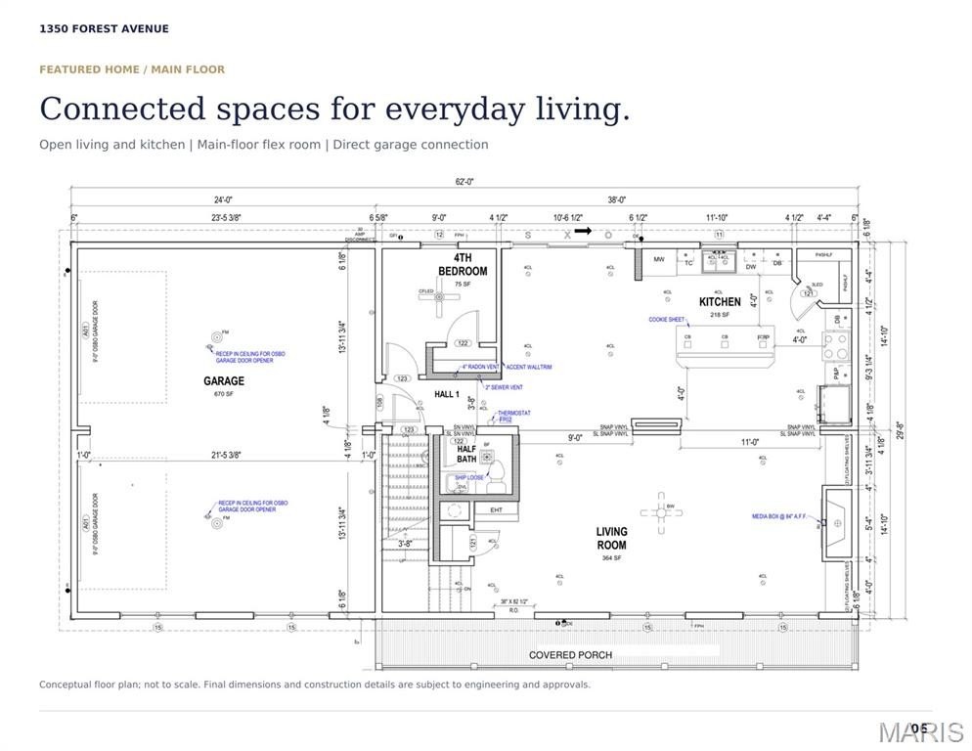Click the GARAGE room label

[x=224, y=380]
